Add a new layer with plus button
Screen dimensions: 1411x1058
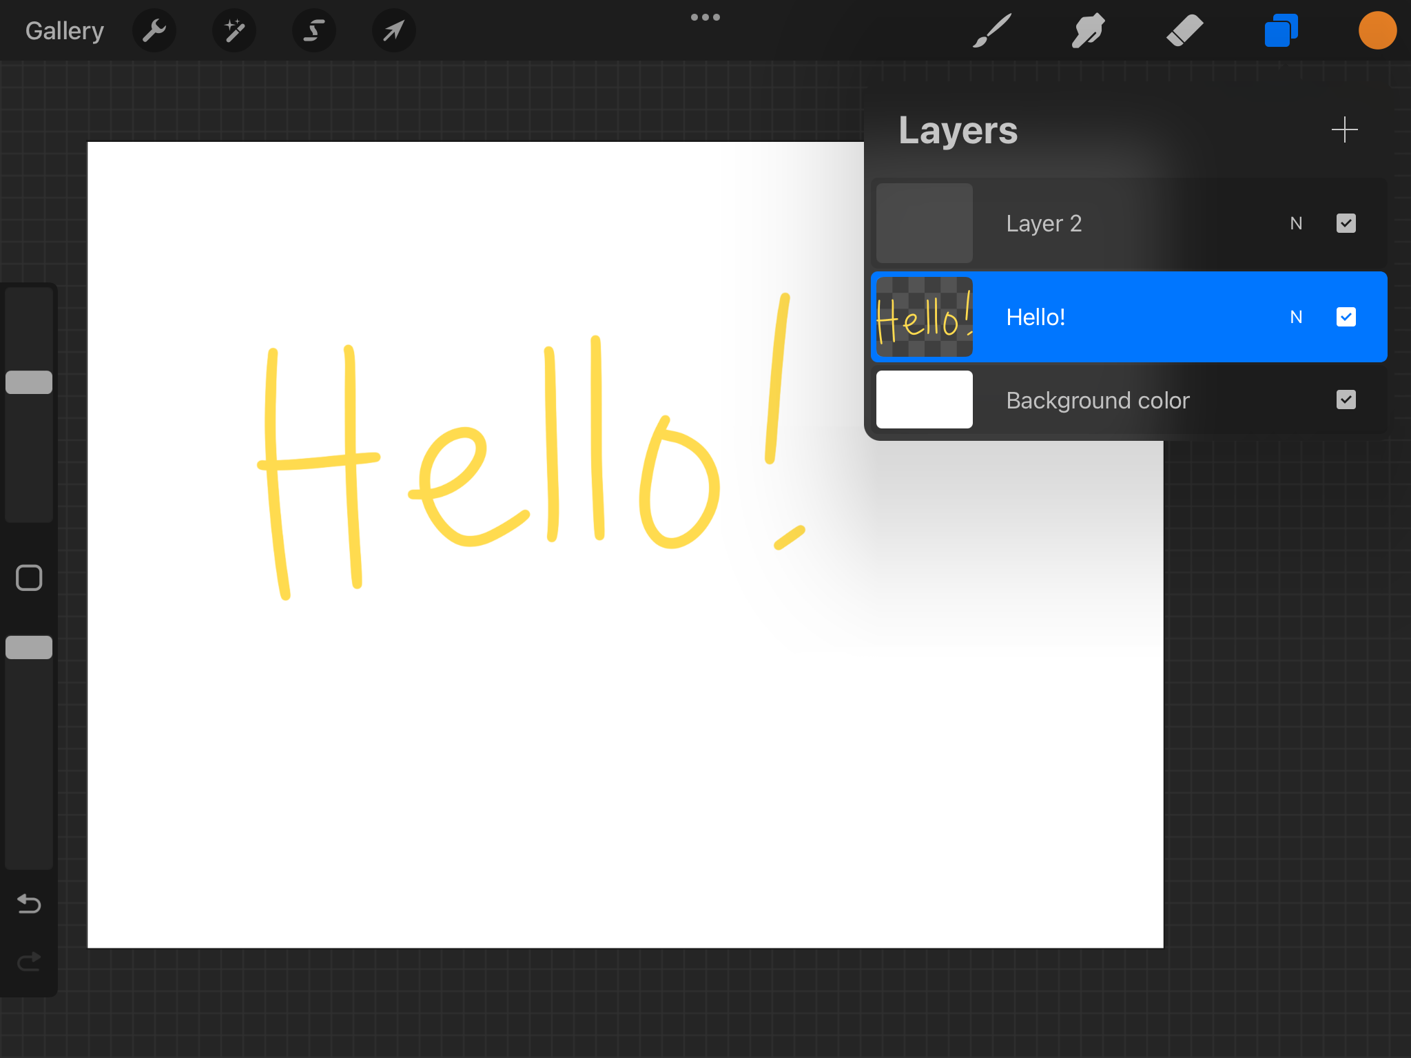[1344, 129]
